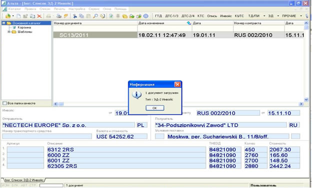Viewport: 312px width, 188px height.
Task: Click OK in the Информация dialog
Action: pos(155,108)
